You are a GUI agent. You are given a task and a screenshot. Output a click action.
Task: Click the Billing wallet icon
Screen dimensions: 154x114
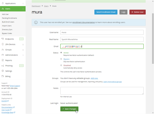tap(3, 76)
